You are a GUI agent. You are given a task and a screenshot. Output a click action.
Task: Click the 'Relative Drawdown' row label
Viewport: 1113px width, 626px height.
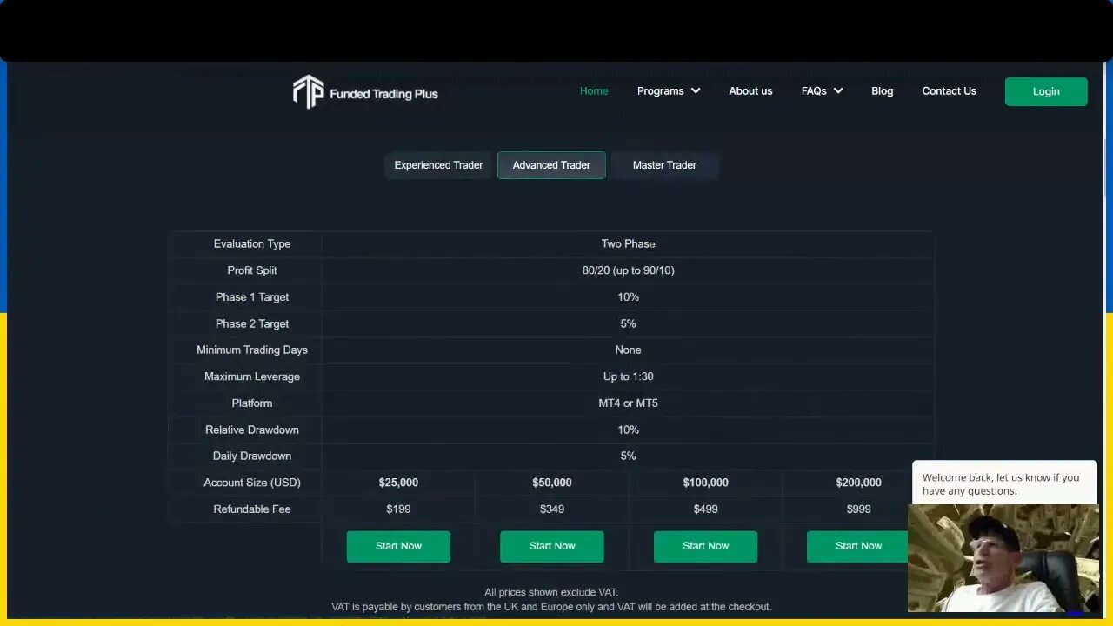coord(252,430)
